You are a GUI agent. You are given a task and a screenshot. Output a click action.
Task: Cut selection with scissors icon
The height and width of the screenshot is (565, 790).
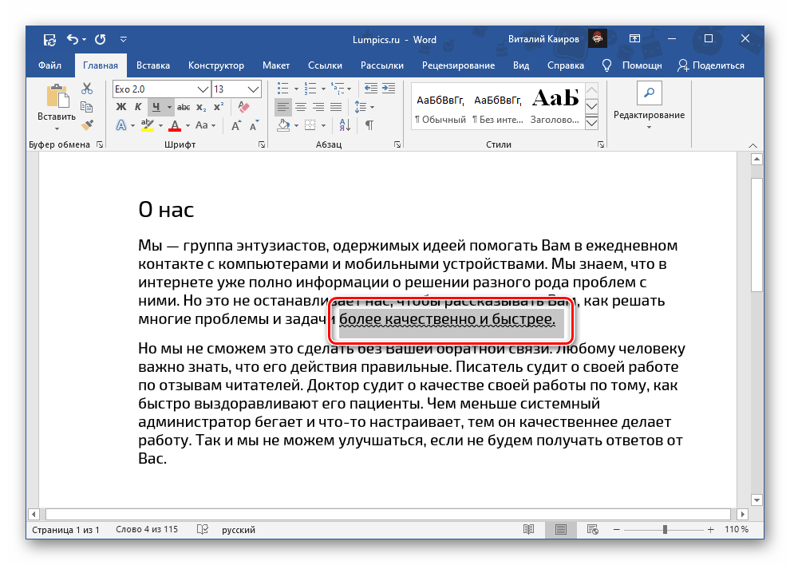click(87, 89)
